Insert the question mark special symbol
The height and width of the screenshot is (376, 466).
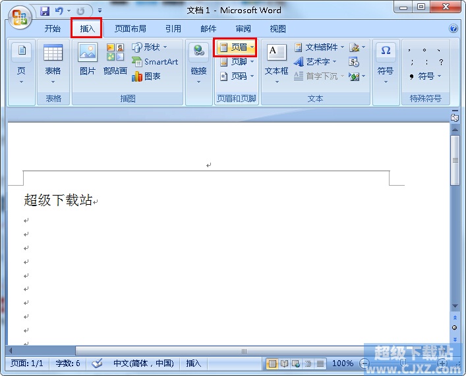click(x=442, y=62)
